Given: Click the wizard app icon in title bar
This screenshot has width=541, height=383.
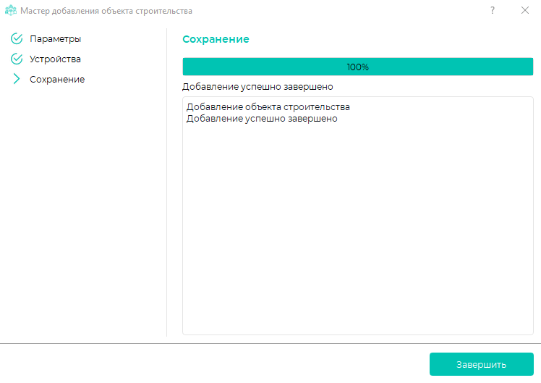Looking at the screenshot, I should (x=11, y=11).
